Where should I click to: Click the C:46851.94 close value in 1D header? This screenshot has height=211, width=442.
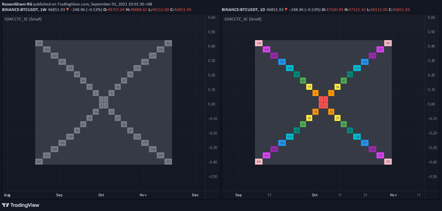tap(399, 9)
